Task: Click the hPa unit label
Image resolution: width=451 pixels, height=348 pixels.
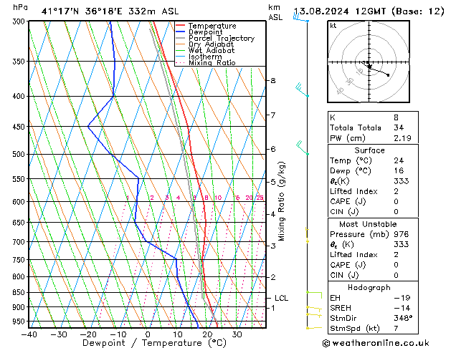Action: click(x=20, y=7)
